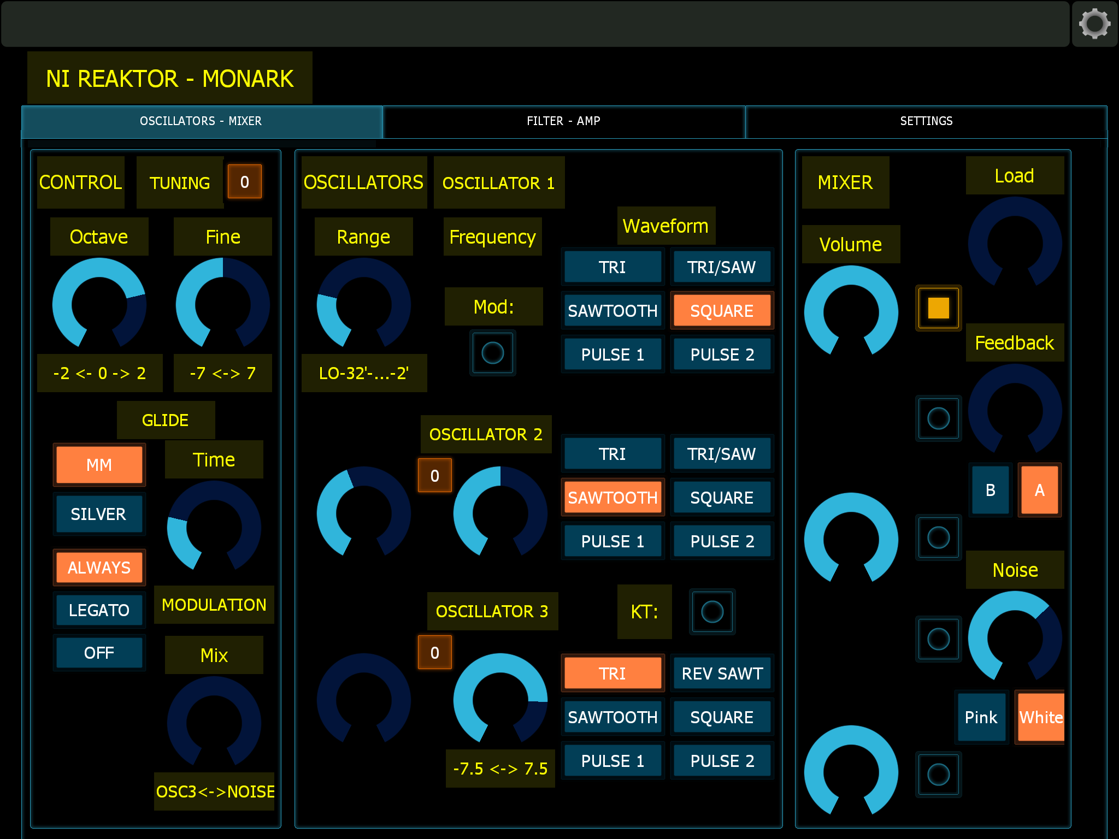Screen dimensions: 1119x839
Task: Switch to FILTER - AMP tab
Action: point(565,122)
